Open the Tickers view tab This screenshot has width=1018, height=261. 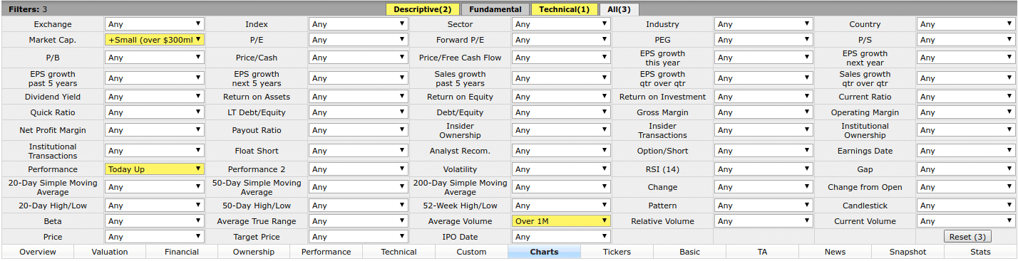coord(617,252)
